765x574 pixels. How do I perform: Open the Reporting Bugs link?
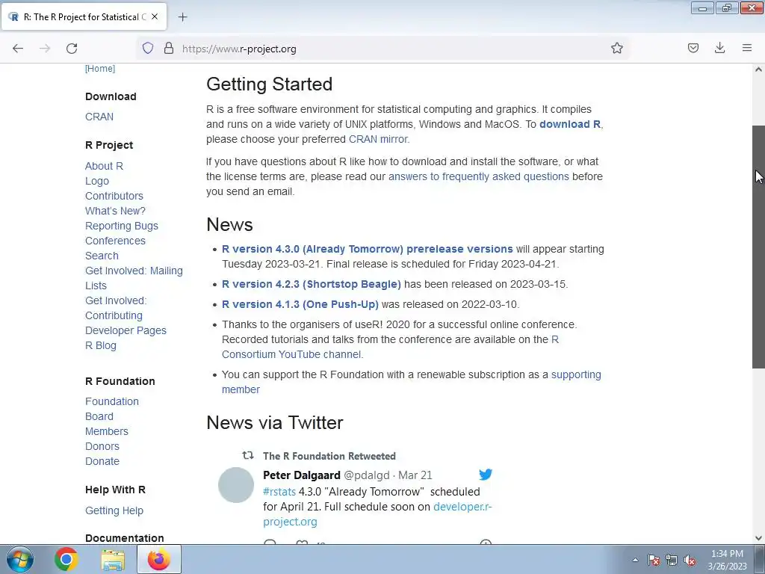[x=122, y=226]
